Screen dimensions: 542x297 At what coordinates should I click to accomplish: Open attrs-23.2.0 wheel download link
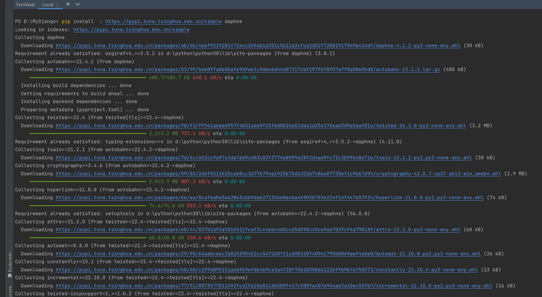click(258, 230)
